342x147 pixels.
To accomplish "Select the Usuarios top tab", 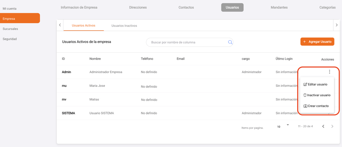I will (232, 8).
